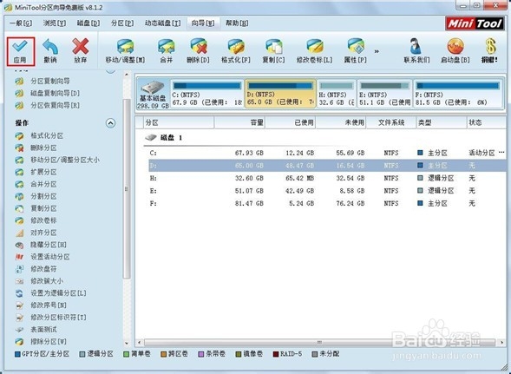This screenshot has height=374, width=511.
Task: Sort by the 文件系统 column header
Action: [x=391, y=122]
